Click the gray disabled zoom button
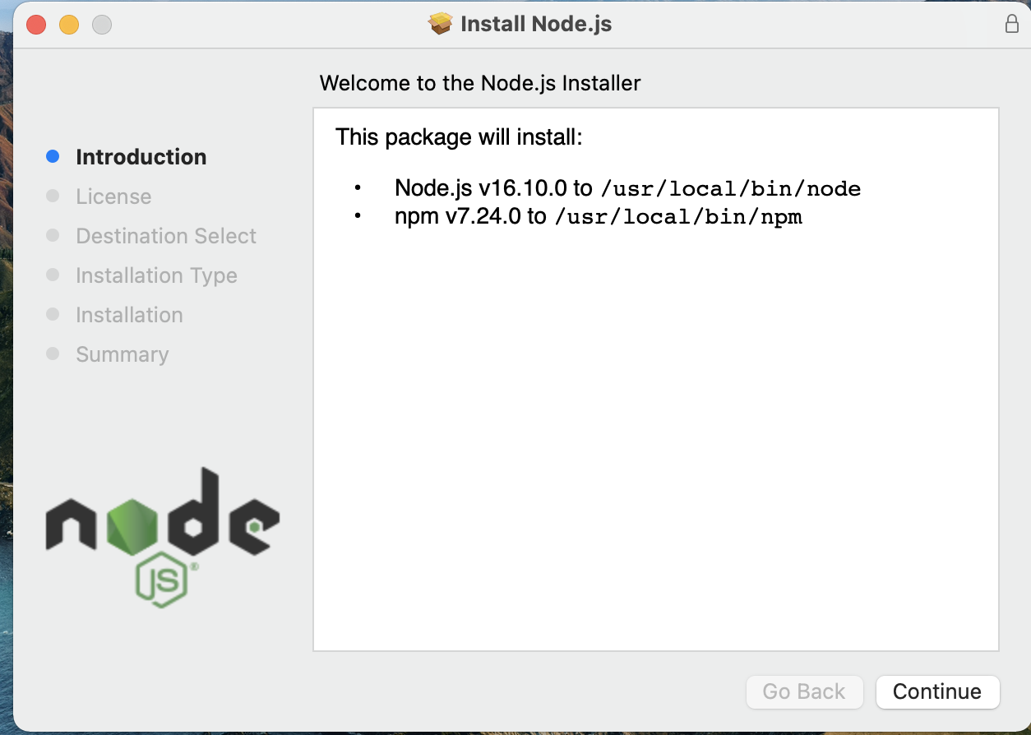This screenshot has width=1031, height=735. 102,25
